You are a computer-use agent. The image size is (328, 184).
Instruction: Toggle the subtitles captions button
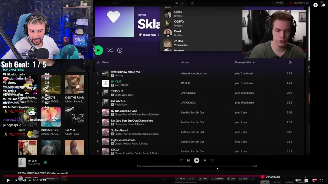click(x=306, y=180)
